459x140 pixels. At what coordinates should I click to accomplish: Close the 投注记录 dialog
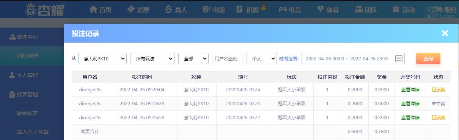(x=445, y=33)
